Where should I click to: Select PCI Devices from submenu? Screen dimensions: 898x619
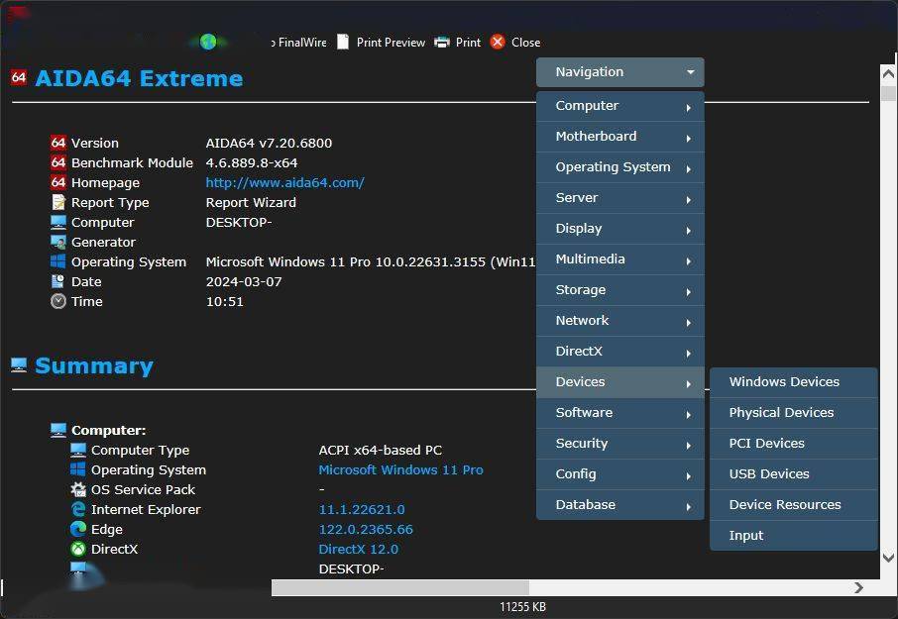click(766, 444)
